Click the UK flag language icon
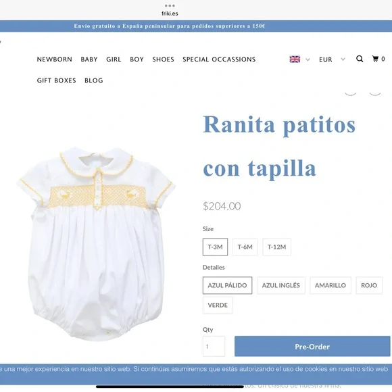 coord(295,59)
